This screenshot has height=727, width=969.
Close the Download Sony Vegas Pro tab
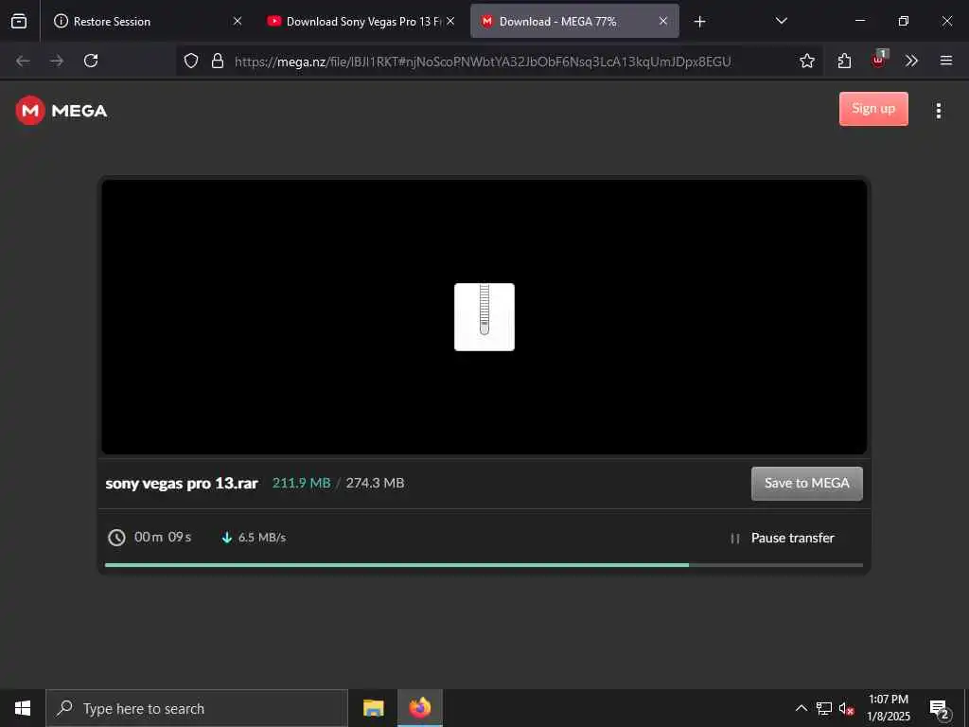(450, 21)
